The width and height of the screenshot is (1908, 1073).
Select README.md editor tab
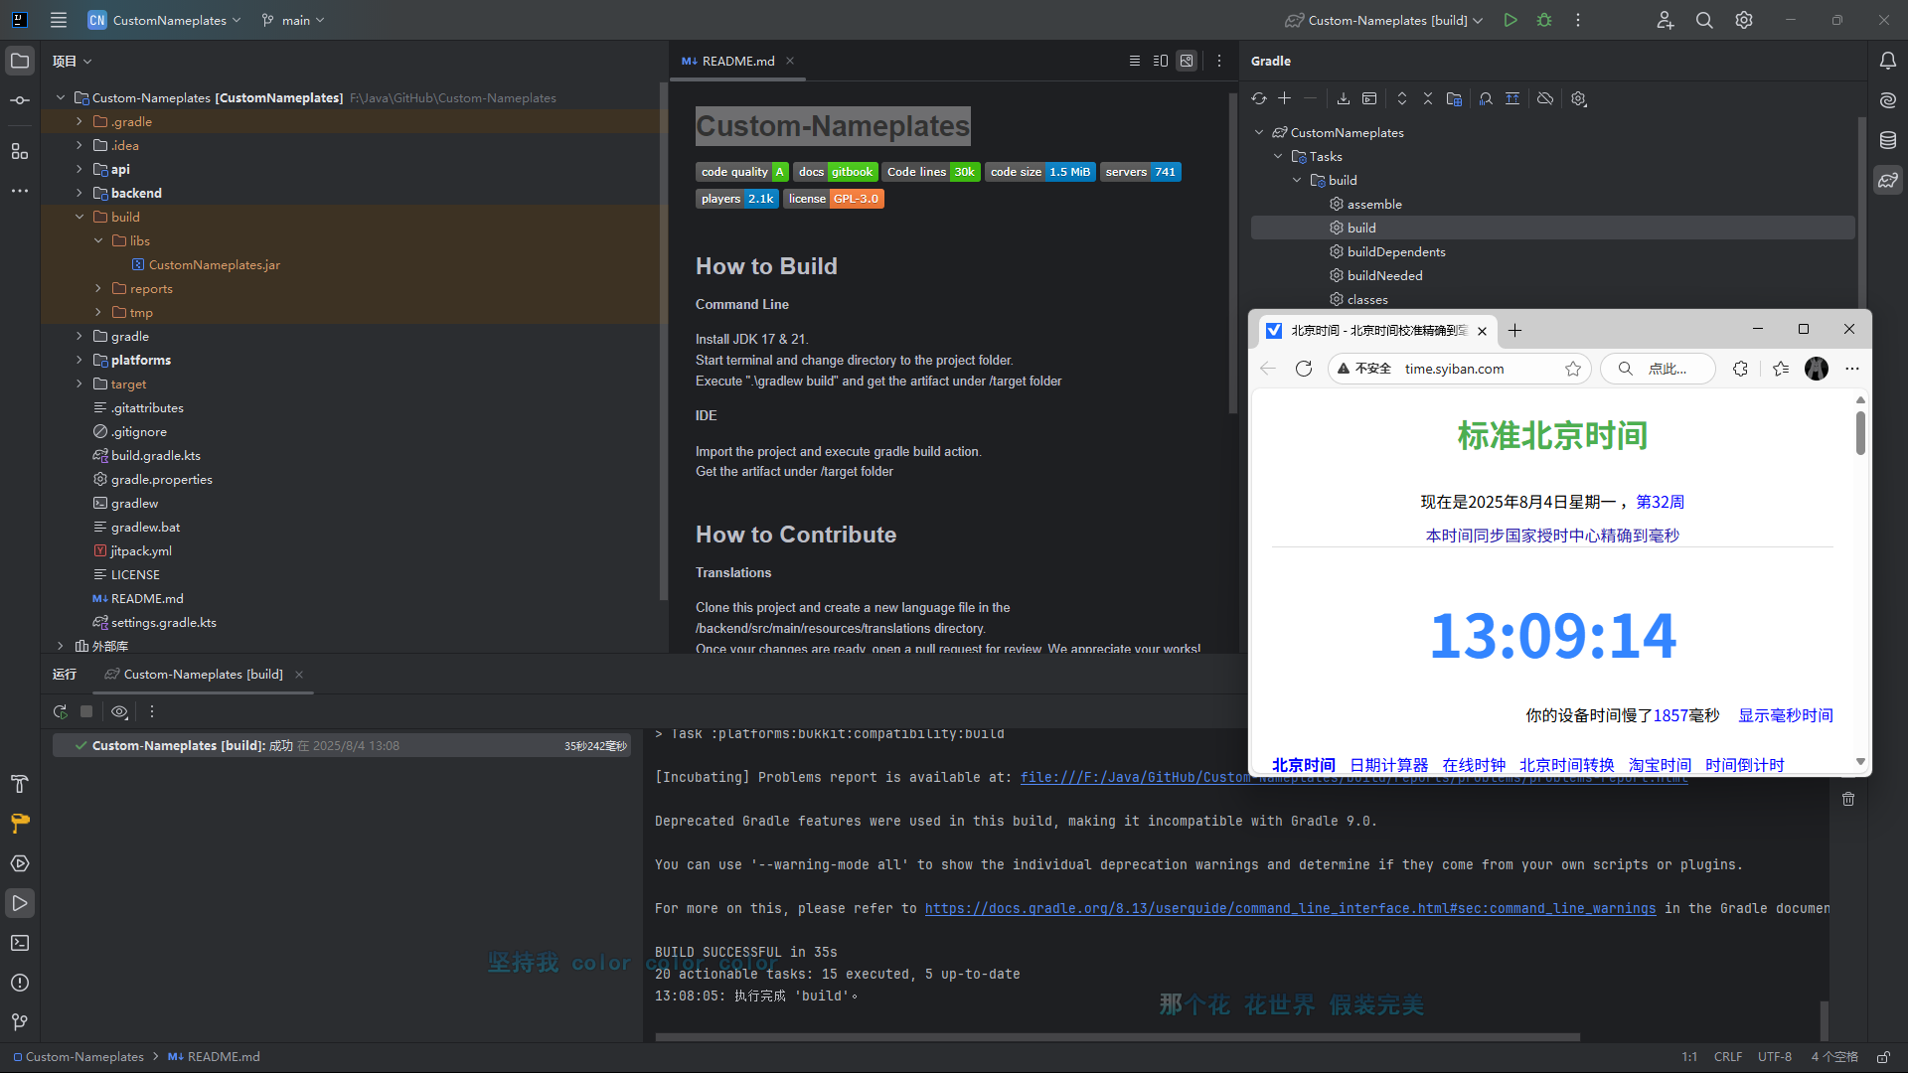click(737, 61)
